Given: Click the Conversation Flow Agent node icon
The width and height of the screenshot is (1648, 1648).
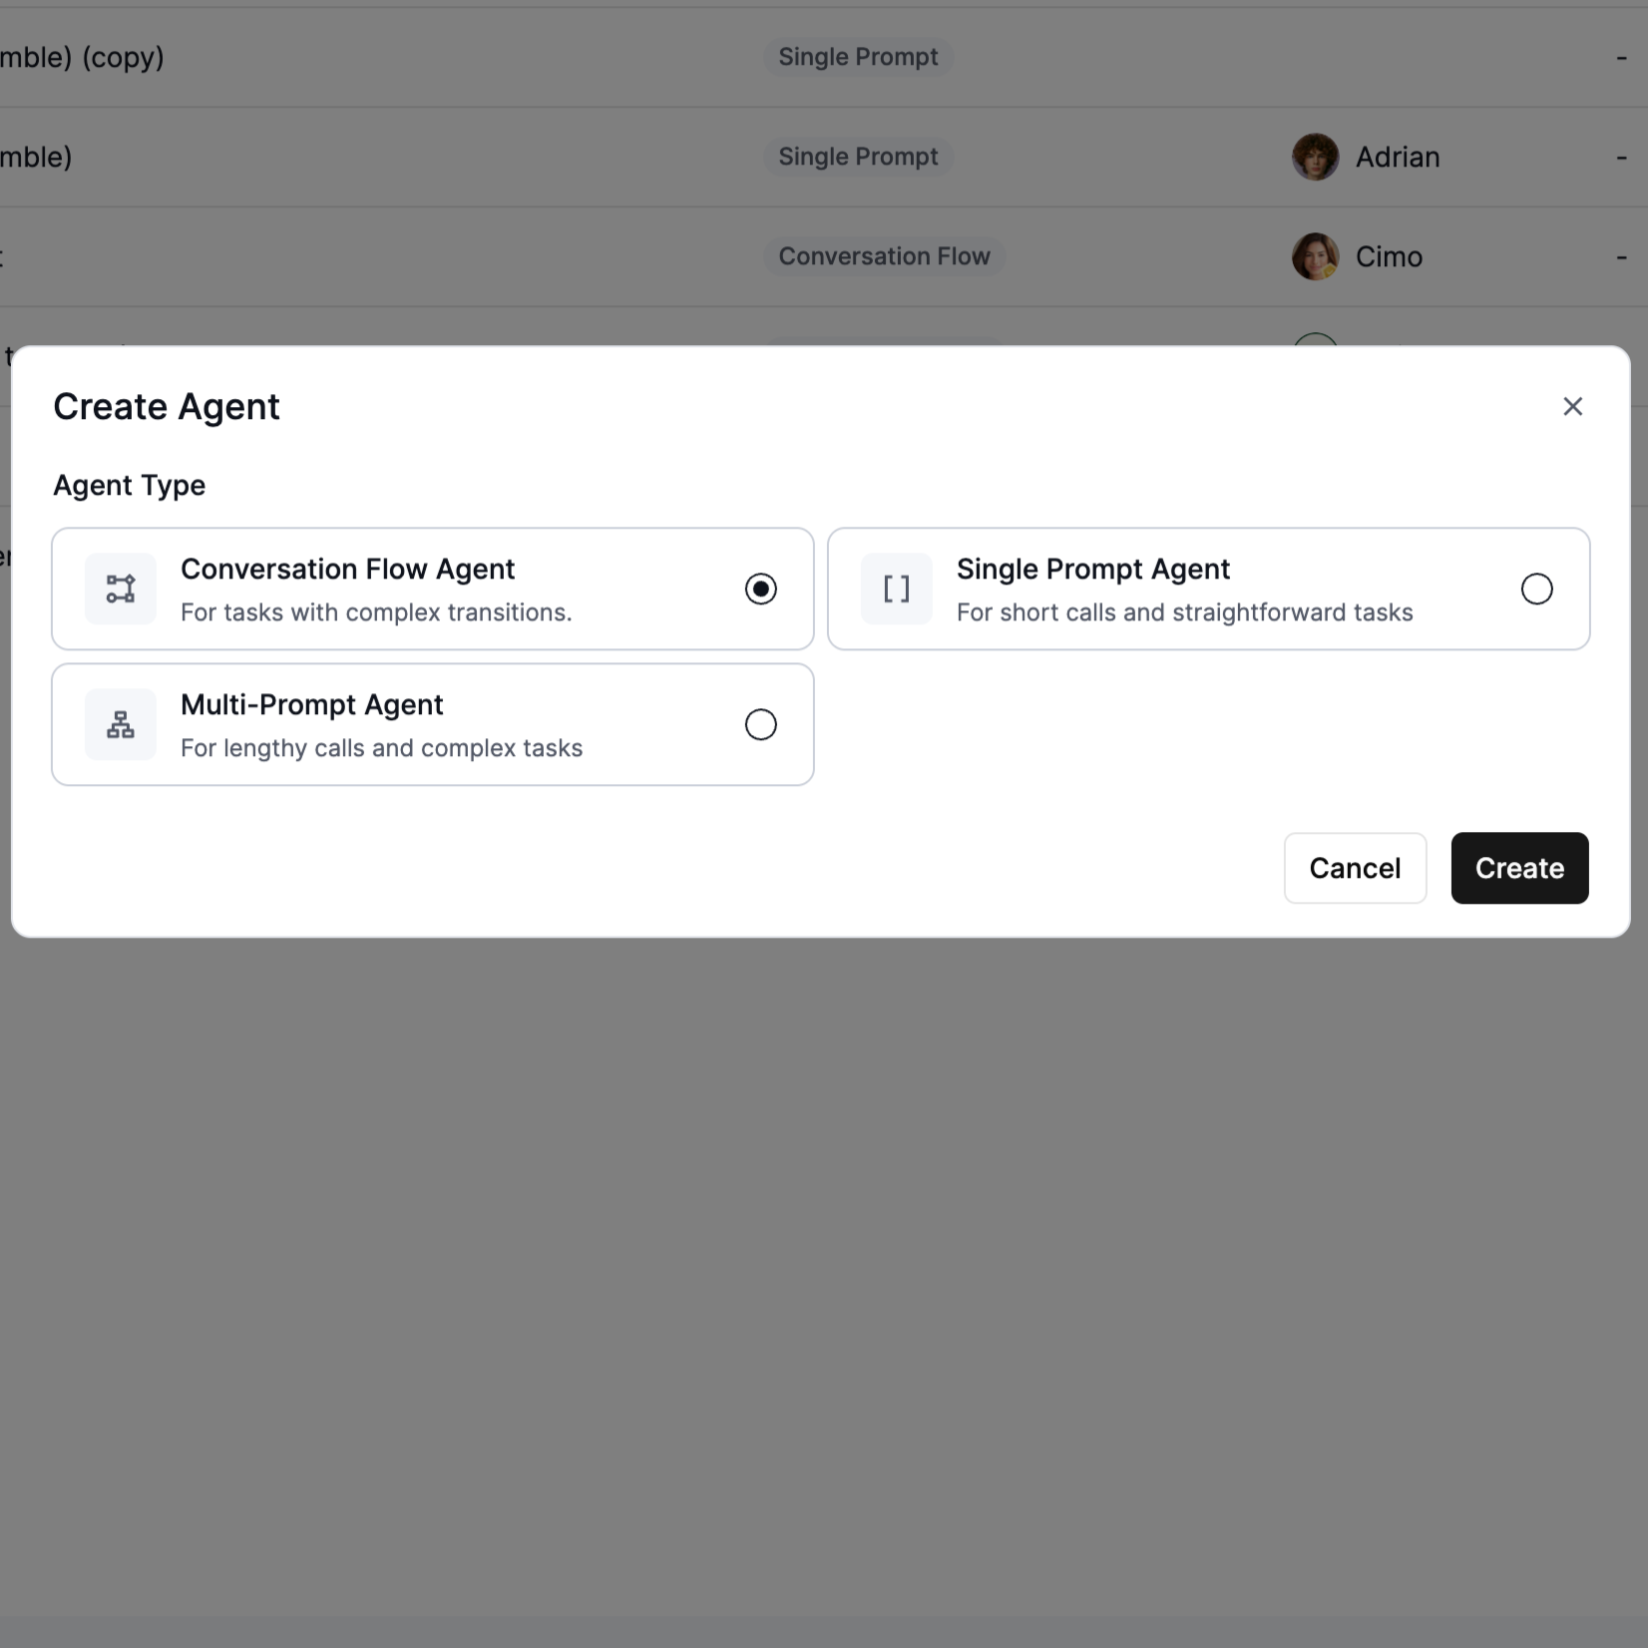Looking at the screenshot, I should pyautogui.click(x=120, y=589).
